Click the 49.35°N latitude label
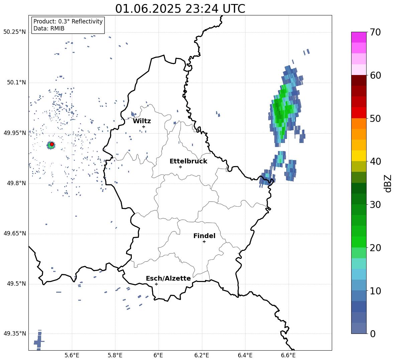The image size is (396, 362). coord(14,334)
